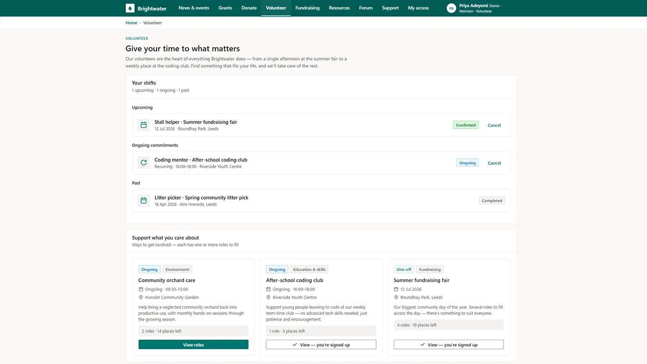Screen dimensions: 647x364
Task: Click the Community orchard care title
Action: click(167, 280)
